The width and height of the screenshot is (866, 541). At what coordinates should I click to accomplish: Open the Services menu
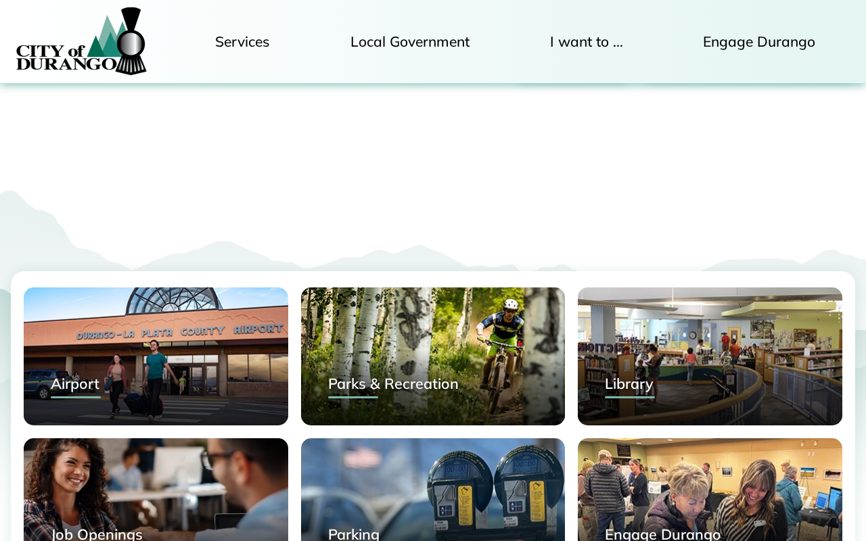click(x=242, y=42)
